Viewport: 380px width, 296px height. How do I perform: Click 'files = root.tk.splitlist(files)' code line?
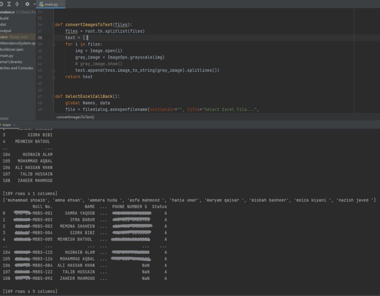point(104,31)
